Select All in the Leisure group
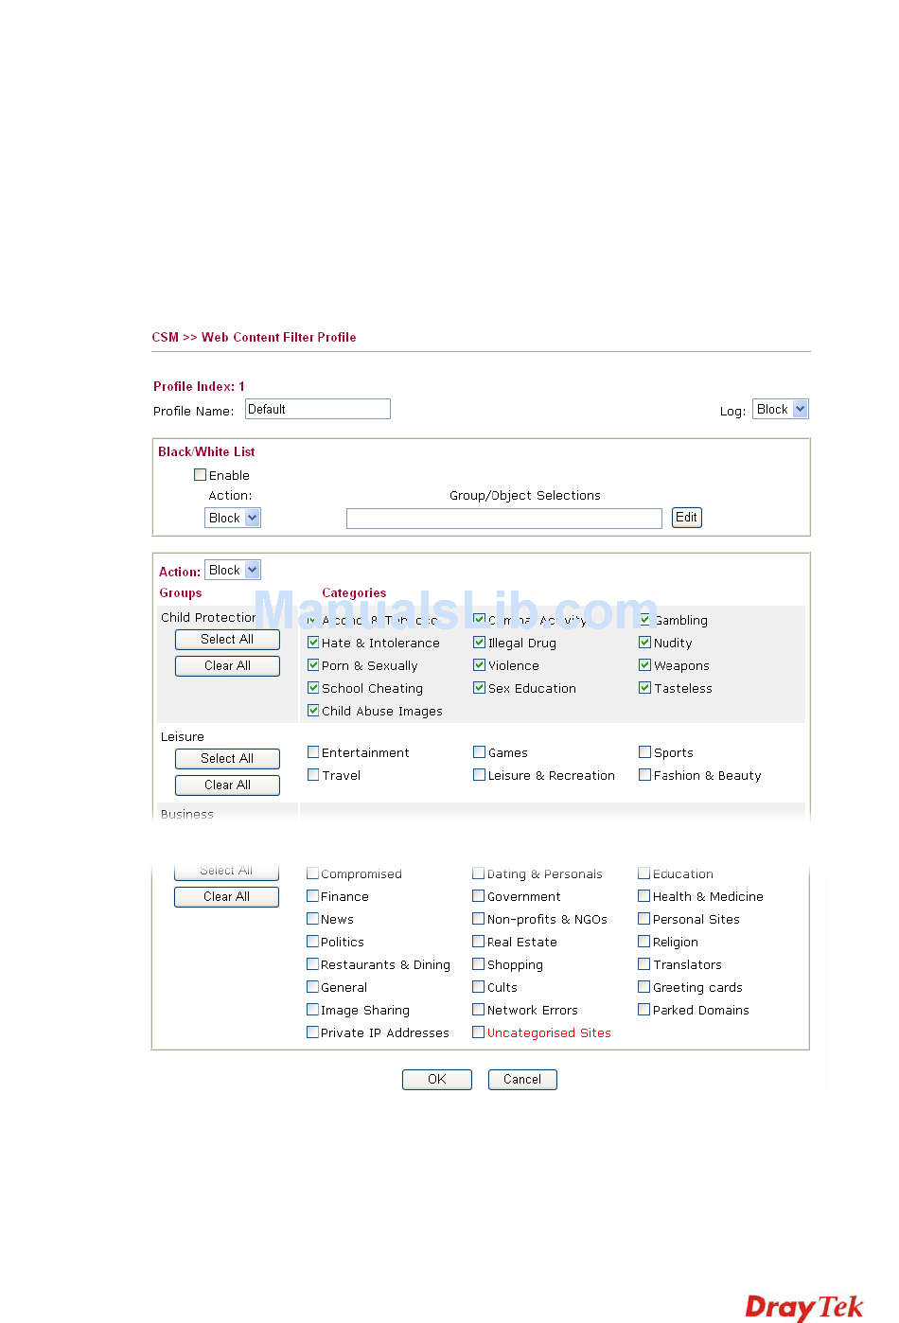The image size is (899, 1323). point(227,758)
